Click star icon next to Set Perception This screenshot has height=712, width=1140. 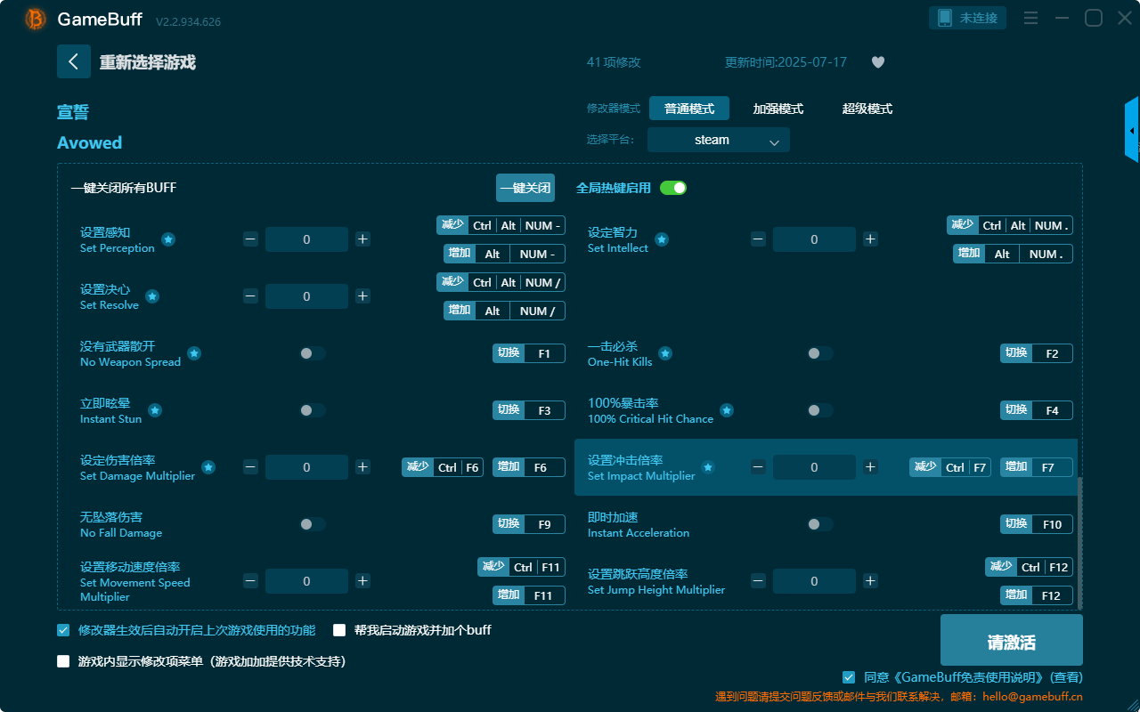[x=168, y=239]
